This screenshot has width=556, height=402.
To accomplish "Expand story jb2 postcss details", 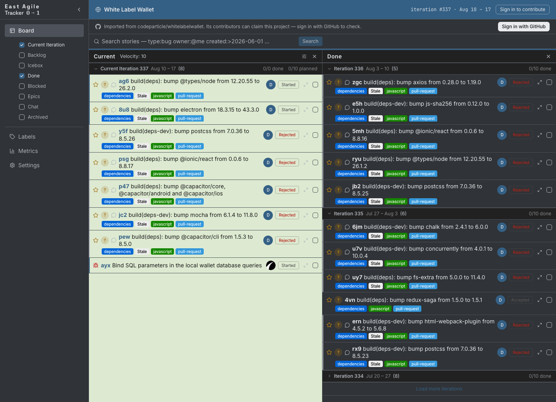I will [x=540, y=190].
